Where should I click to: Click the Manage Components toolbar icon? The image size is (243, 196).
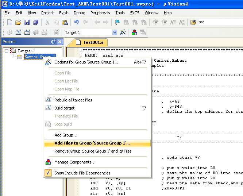coord(134,32)
